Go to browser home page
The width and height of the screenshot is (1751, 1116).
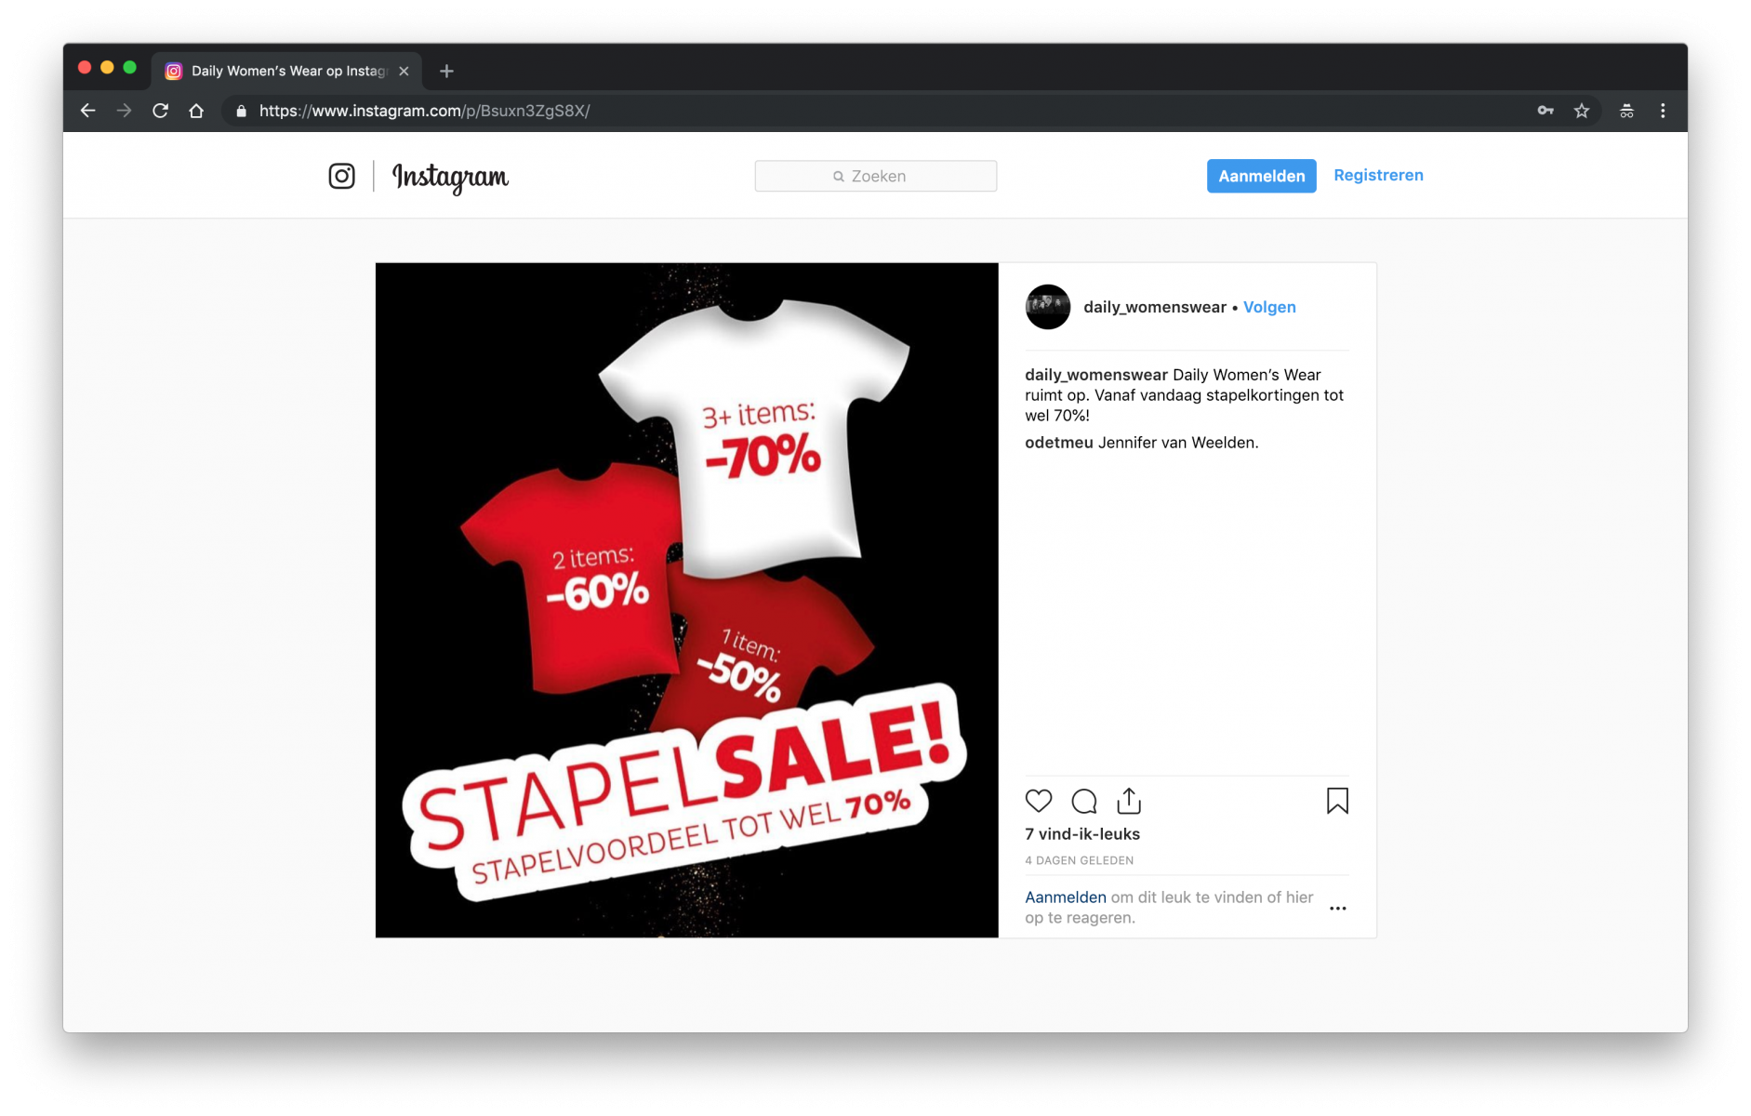[196, 111]
